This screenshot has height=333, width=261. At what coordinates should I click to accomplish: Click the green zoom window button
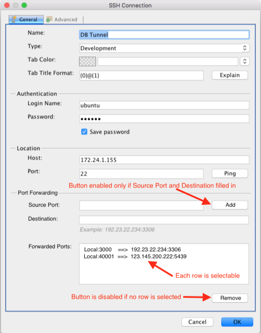coord(24,5)
